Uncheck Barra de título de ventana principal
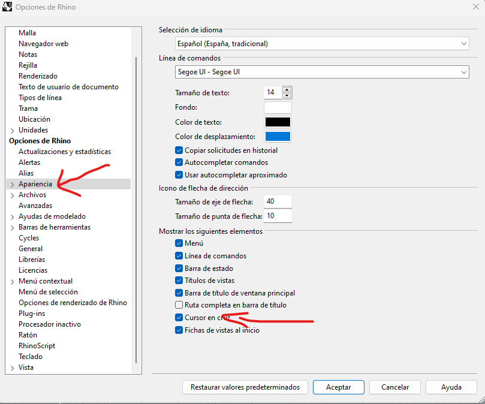This screenshot has height=404, width=485. [x=179, y=293]
